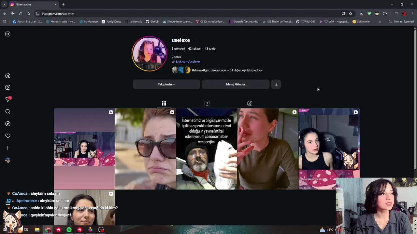Click the Mesaj Gönder button

[236, 84]
